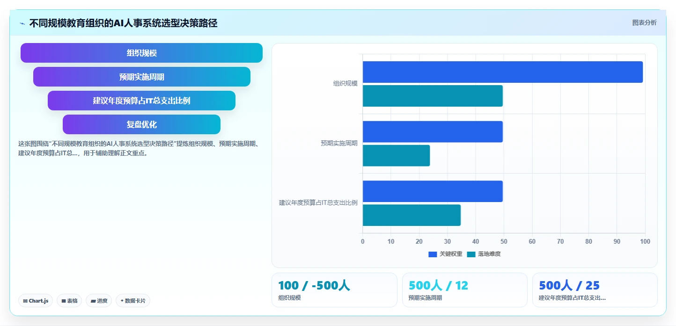Click the teal 落地难度 bar for 预期实施周期
This screenshot has width=676, height=326.
coord(396,155)
